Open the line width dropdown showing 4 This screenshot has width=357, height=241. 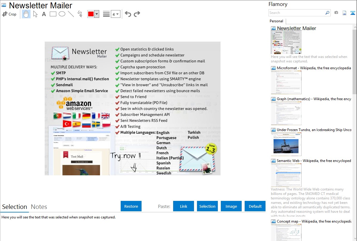point(116,14)
